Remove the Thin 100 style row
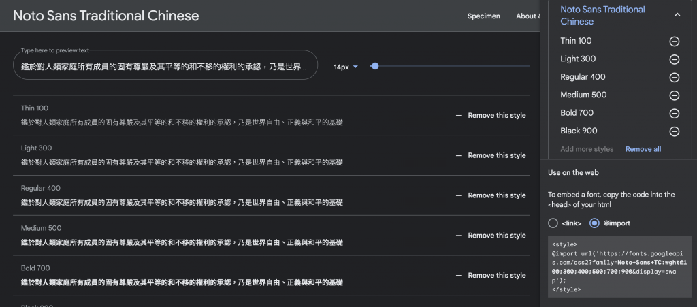This screenshot has height=307, width=697. tap(491, 116)
